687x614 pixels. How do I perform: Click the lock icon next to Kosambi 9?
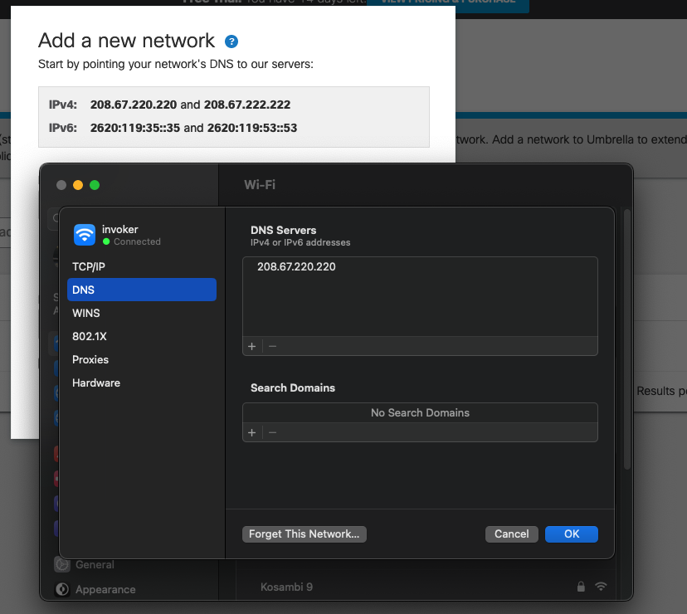(581, 587)
